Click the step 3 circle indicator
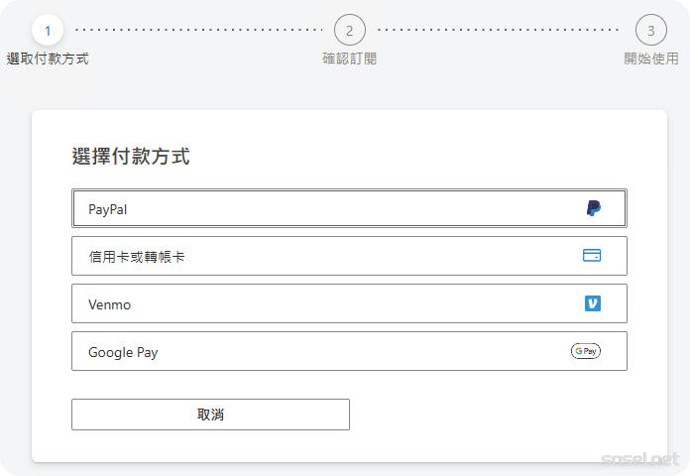Image resolution: width=690 pixels, height=476 pixels. [x=650, y=30]
